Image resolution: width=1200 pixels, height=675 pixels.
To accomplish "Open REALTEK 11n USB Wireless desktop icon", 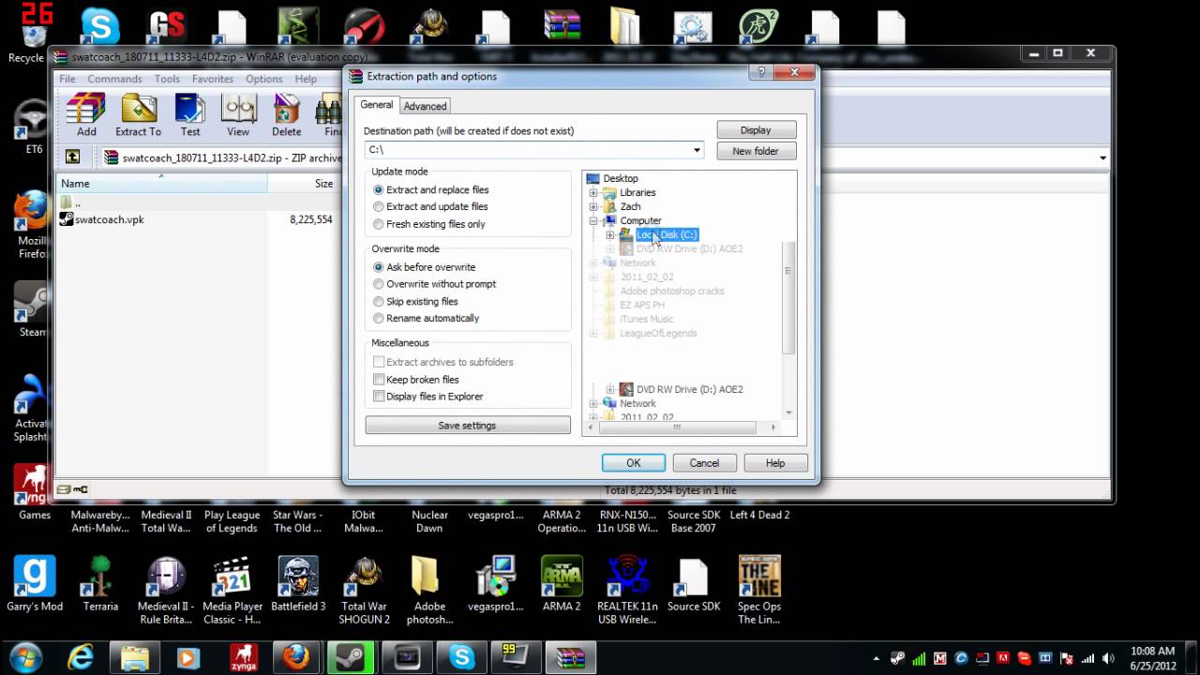I will click(627, 591).
